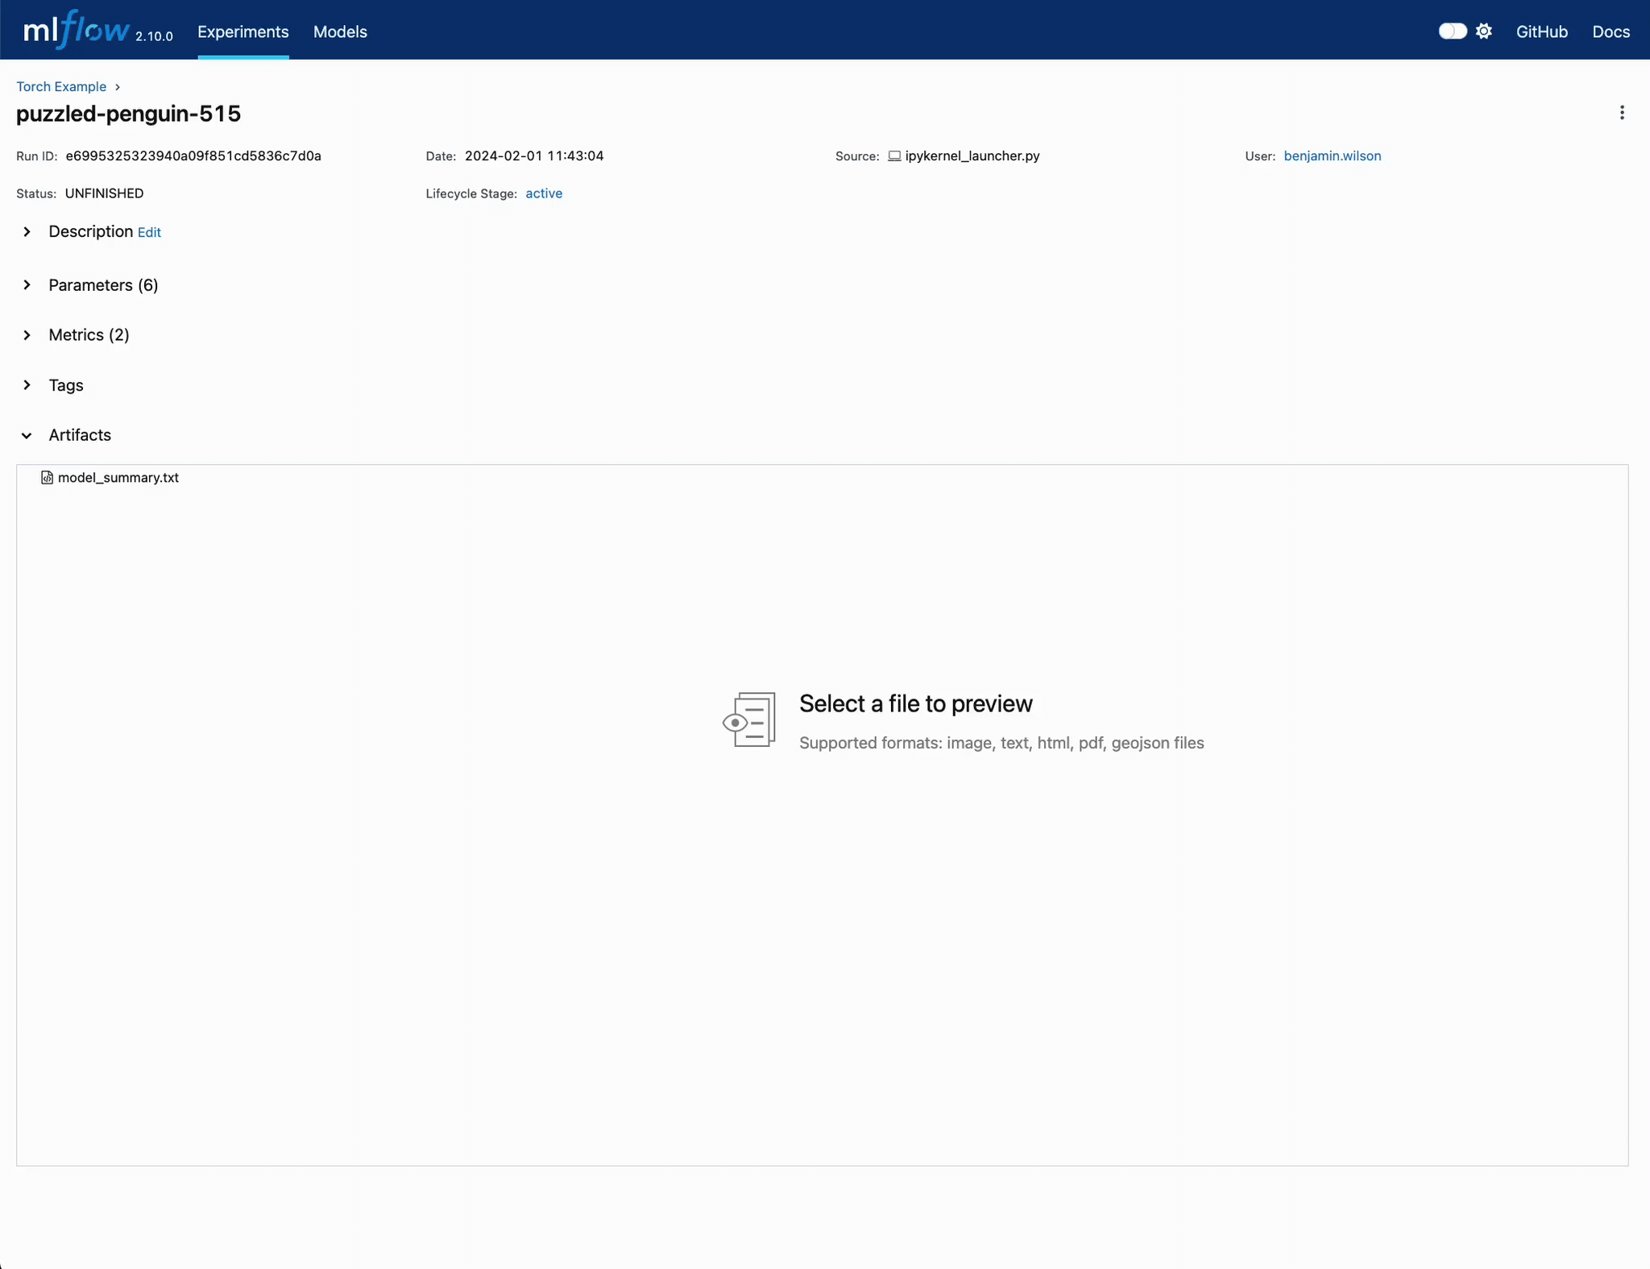Switch to the Experiments tab
Screen dimensions: 1650x1269
243,32
